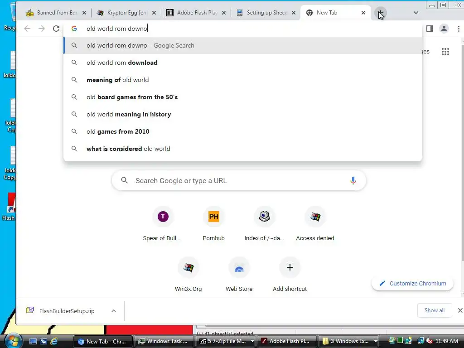Expand the FlashBuilderSetup.zip download options

click(114, 311)
